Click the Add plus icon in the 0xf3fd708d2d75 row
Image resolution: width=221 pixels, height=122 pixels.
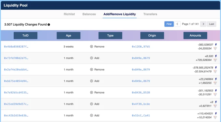point(91,58)
